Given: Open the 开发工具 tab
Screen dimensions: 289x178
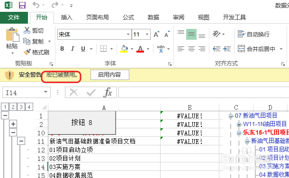Looking at the screenshot, I should click(x=234, y=18).
